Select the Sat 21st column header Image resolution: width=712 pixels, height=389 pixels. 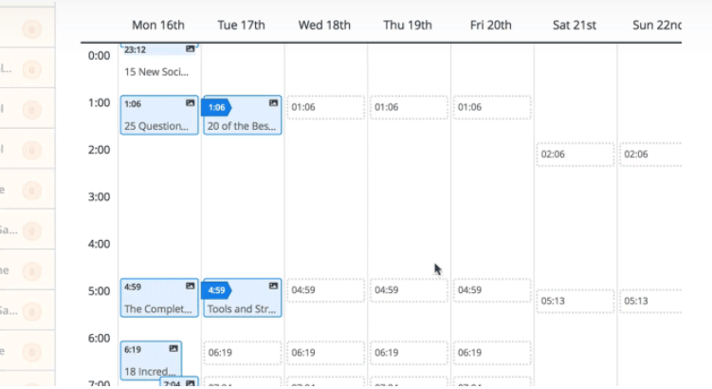click(575, 25)
